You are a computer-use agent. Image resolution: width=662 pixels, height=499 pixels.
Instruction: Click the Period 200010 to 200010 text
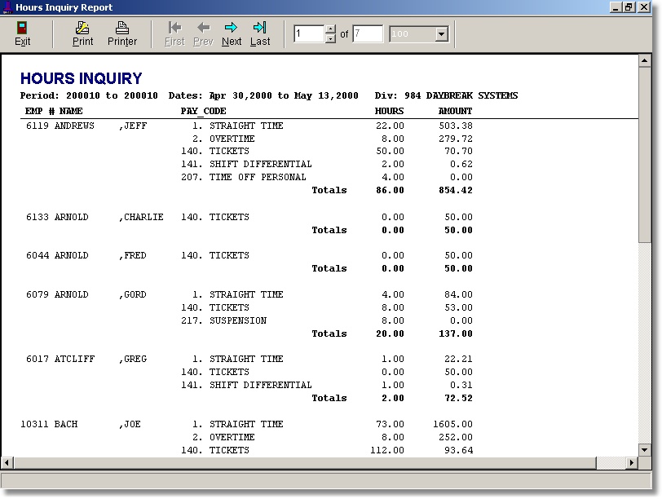click(x=89, y=96)
